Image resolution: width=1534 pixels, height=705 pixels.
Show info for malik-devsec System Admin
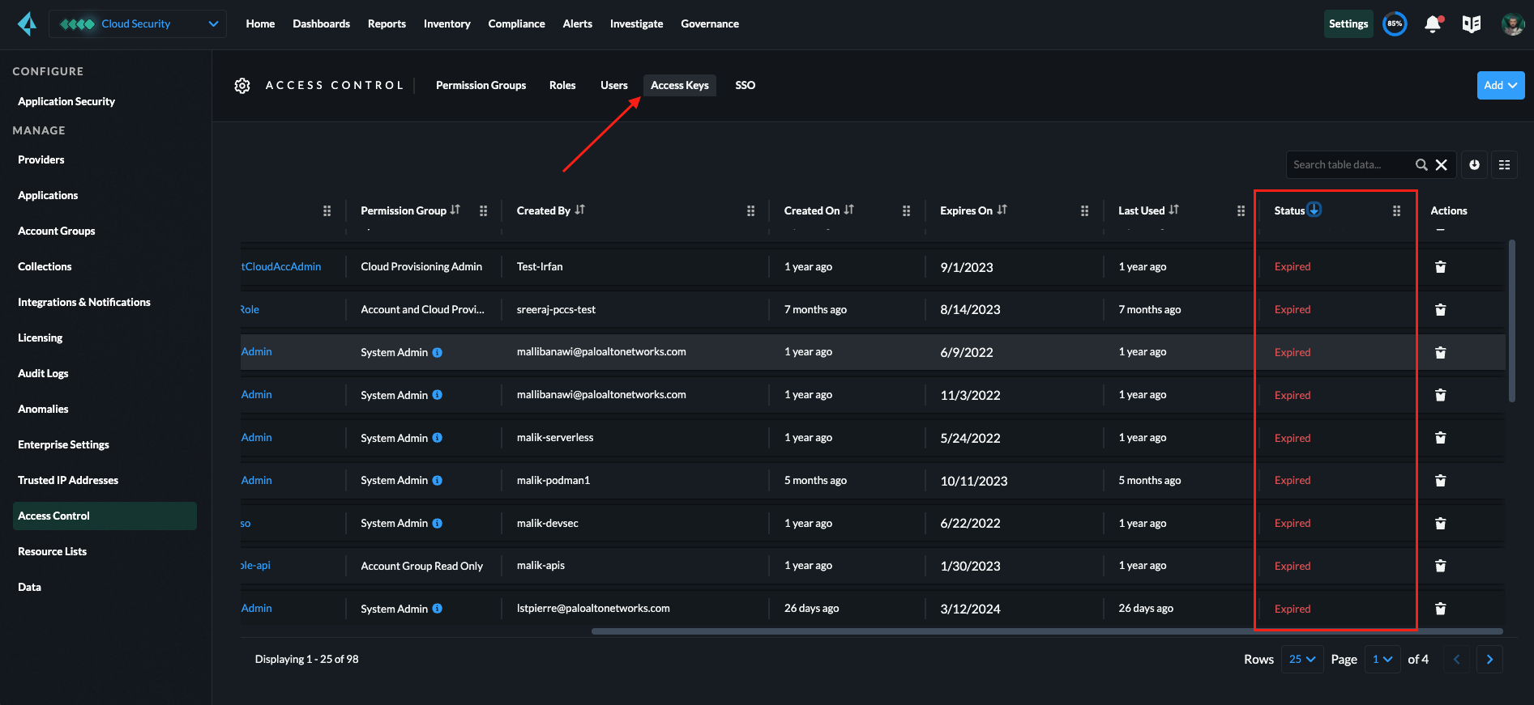click(x=438, y=523)
